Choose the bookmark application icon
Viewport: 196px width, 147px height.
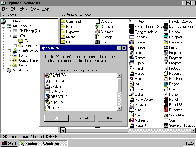pos(47,81)
